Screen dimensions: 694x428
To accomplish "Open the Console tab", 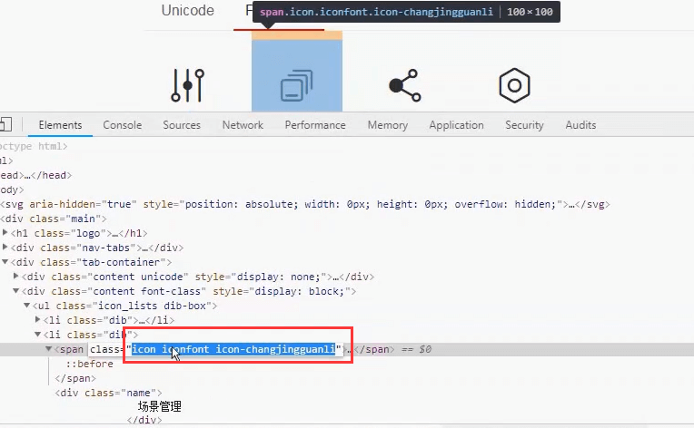I will (122, 125).
